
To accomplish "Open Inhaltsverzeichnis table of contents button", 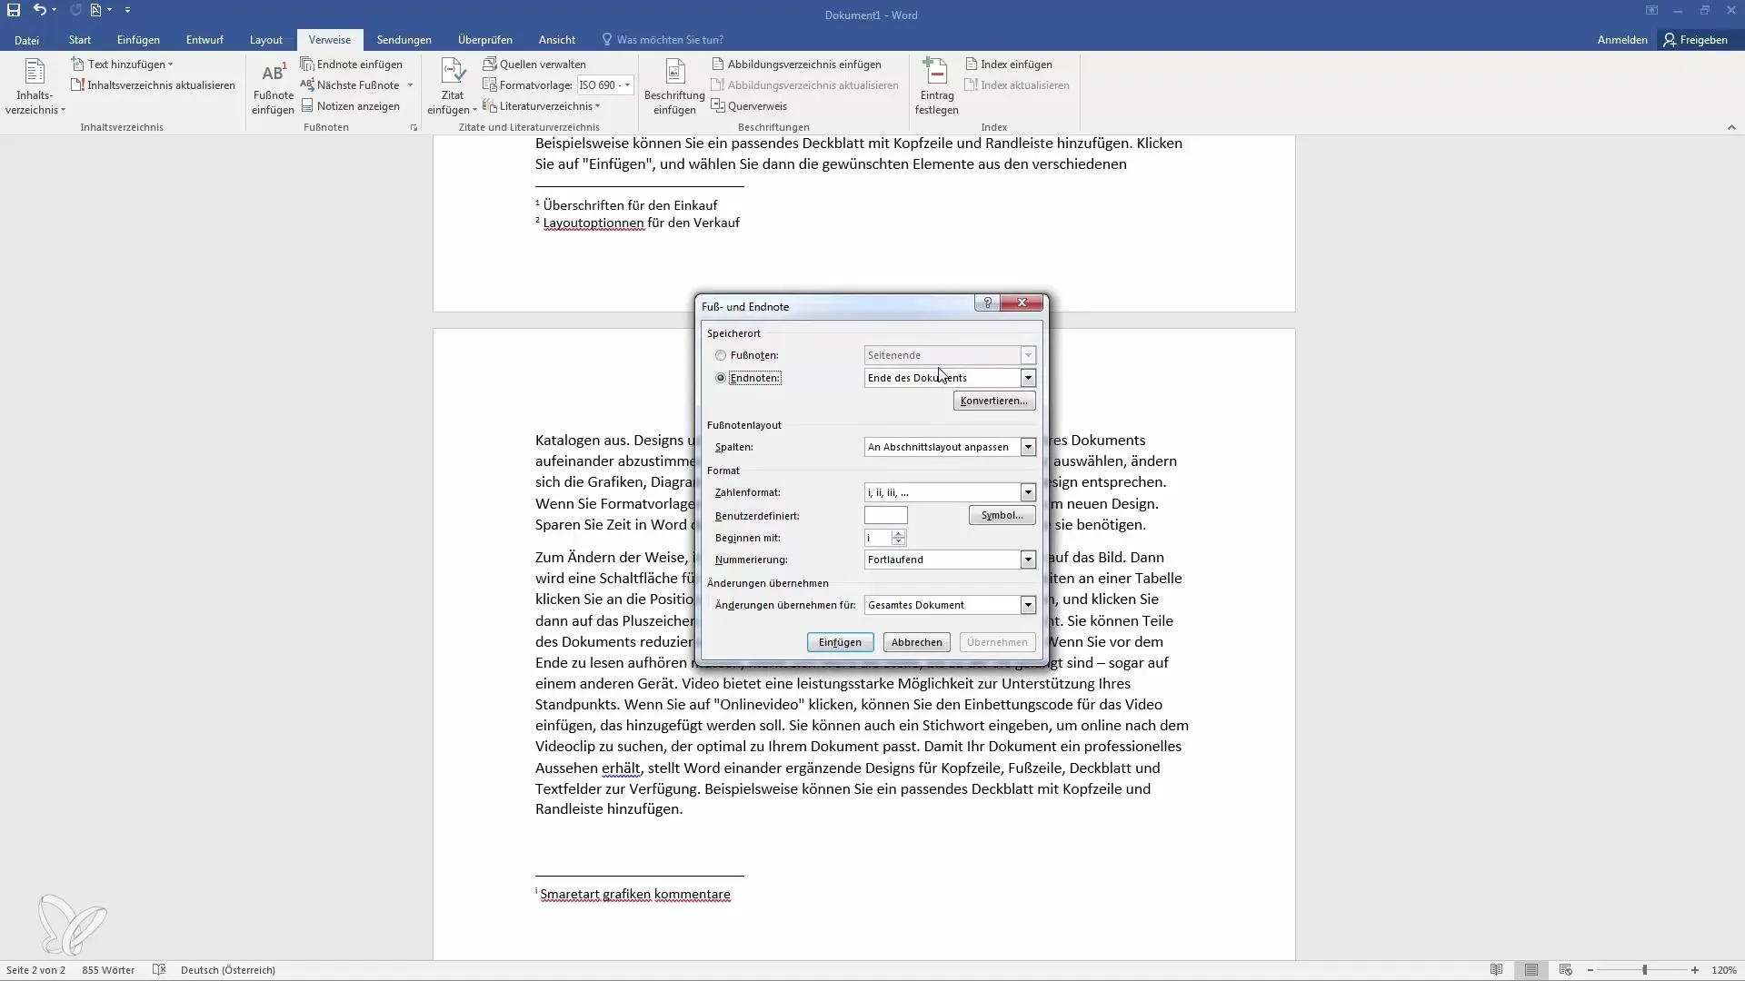I will tap(35, 87).
